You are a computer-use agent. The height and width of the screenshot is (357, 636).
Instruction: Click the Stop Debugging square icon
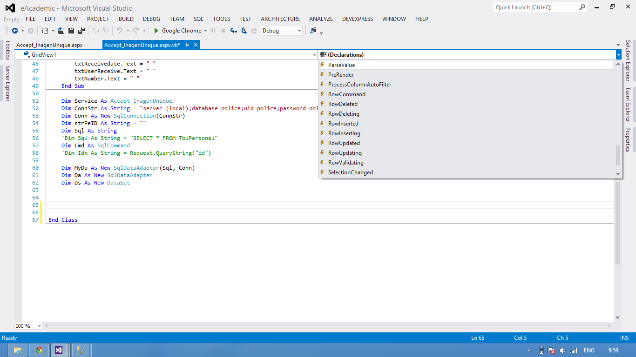pyautogui.click(x=223, y=31)
